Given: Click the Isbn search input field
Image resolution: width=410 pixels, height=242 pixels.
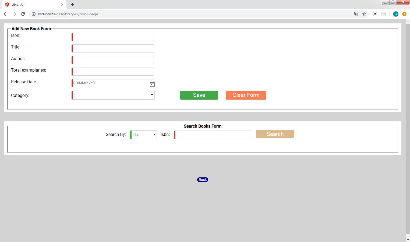Looking at the screenshot, I should pyautogui.click(x=213, y=135).
